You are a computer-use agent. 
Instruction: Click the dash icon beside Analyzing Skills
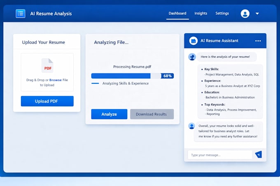tap(95, 83)
